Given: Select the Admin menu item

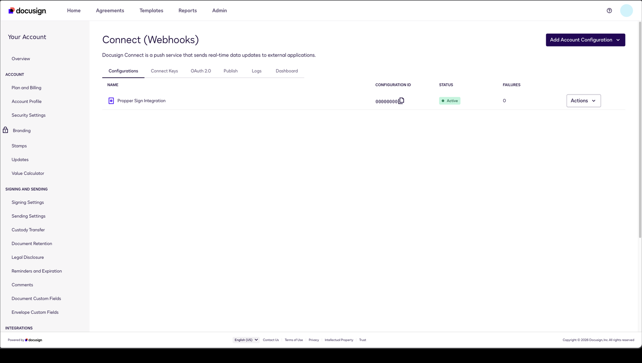Looking at the screenshot, I should 219,11.
